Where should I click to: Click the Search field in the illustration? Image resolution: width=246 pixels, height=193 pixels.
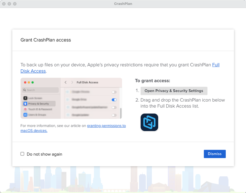40,90
